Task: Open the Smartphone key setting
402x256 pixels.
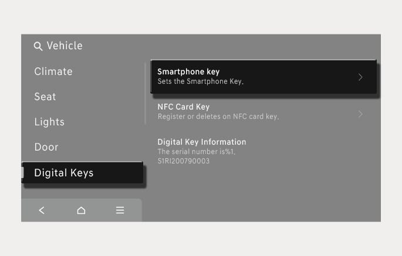Action: (264, 77)
